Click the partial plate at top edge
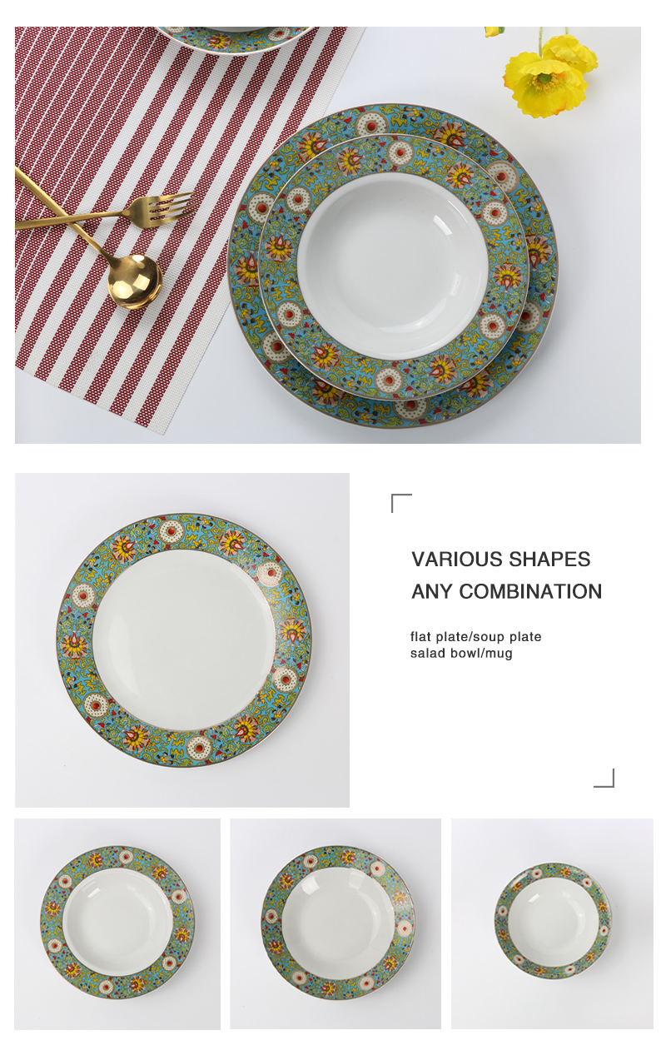This screenshot has height=1045, width=666. click(236, 37)
